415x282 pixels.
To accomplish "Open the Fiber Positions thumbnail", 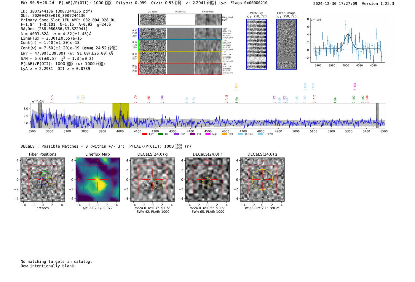I will (43, 180).
